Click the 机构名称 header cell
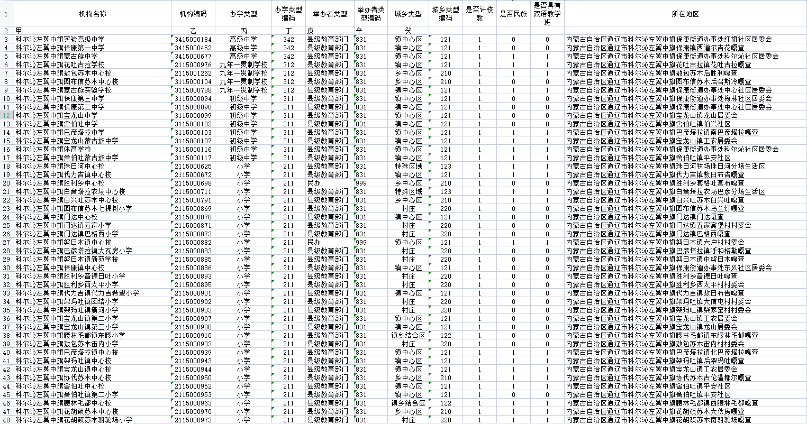This screenshot has width=807, height=424. click(93, 14)
